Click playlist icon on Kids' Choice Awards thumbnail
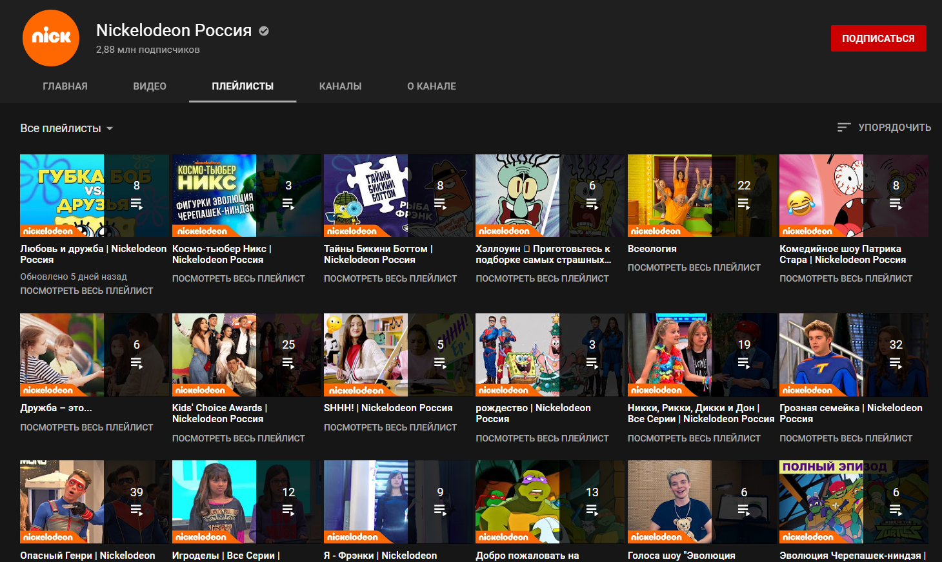 [288, 363]
